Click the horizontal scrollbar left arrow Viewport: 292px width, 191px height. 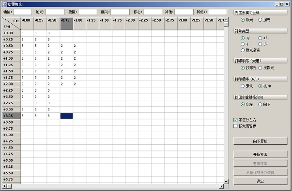[5, 186]
